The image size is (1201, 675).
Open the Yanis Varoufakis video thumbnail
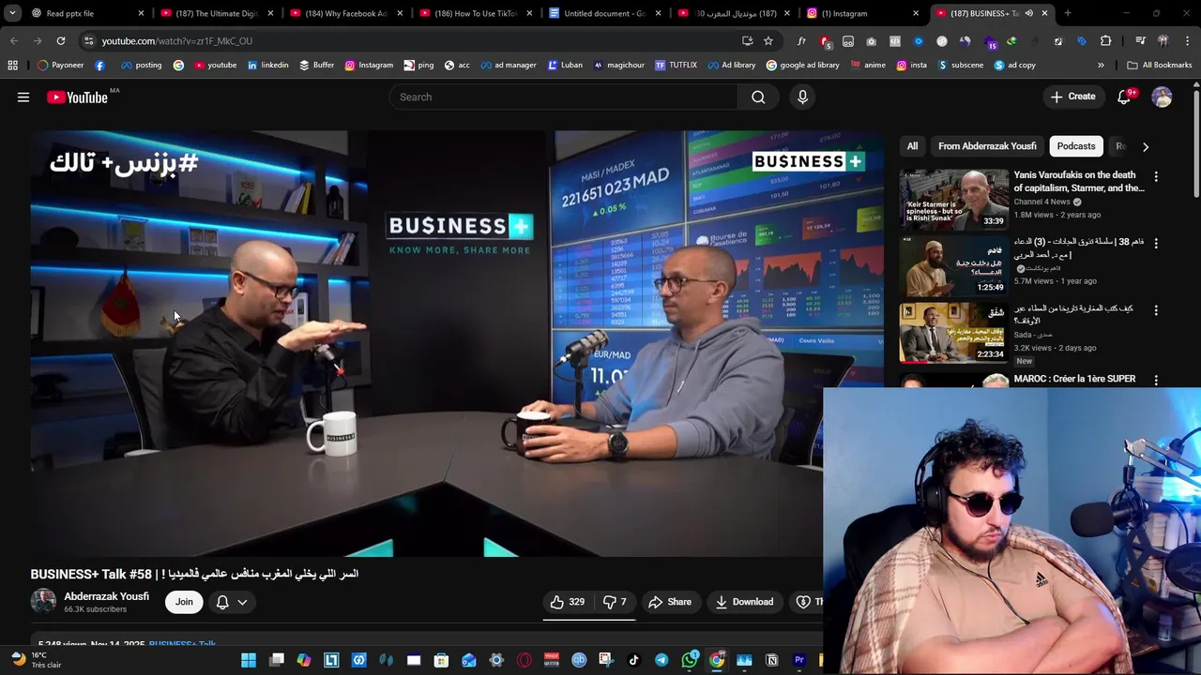pos(953,199)
